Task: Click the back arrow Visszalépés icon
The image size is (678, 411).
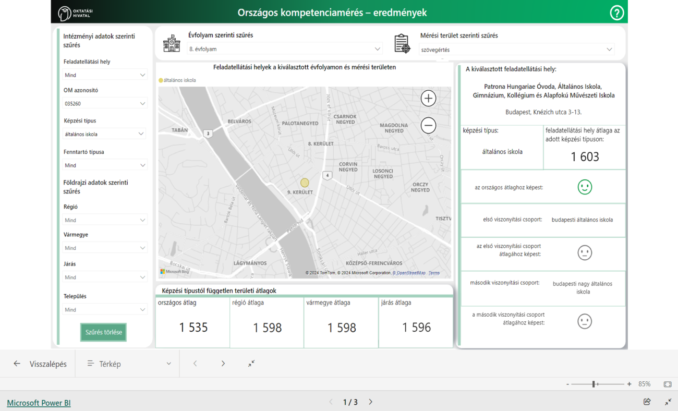Action: point(17,364)
